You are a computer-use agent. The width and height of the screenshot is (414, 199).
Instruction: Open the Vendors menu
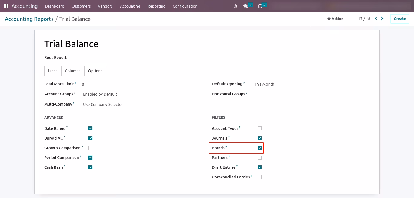(105, 6)
